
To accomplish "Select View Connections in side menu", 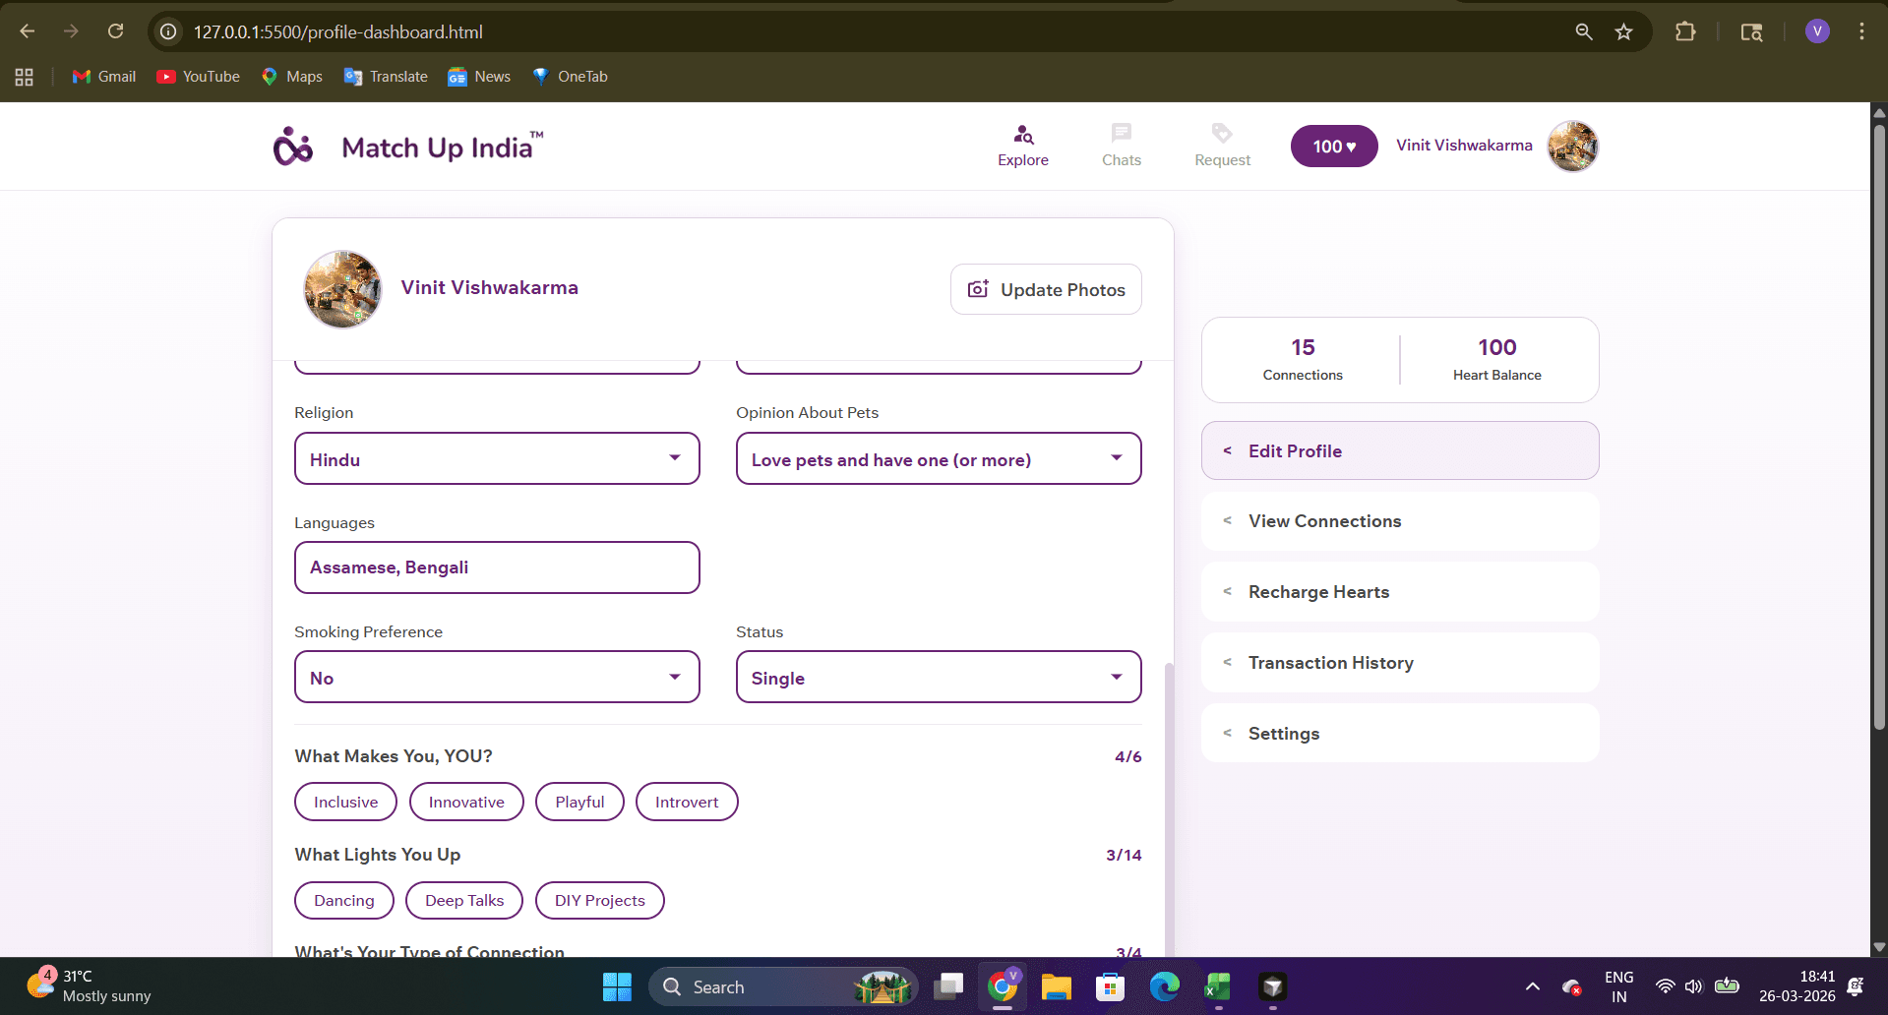I will [1400, 521].
